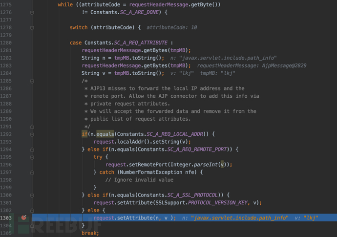Click 'String v' declaration on line 1284

93,73
